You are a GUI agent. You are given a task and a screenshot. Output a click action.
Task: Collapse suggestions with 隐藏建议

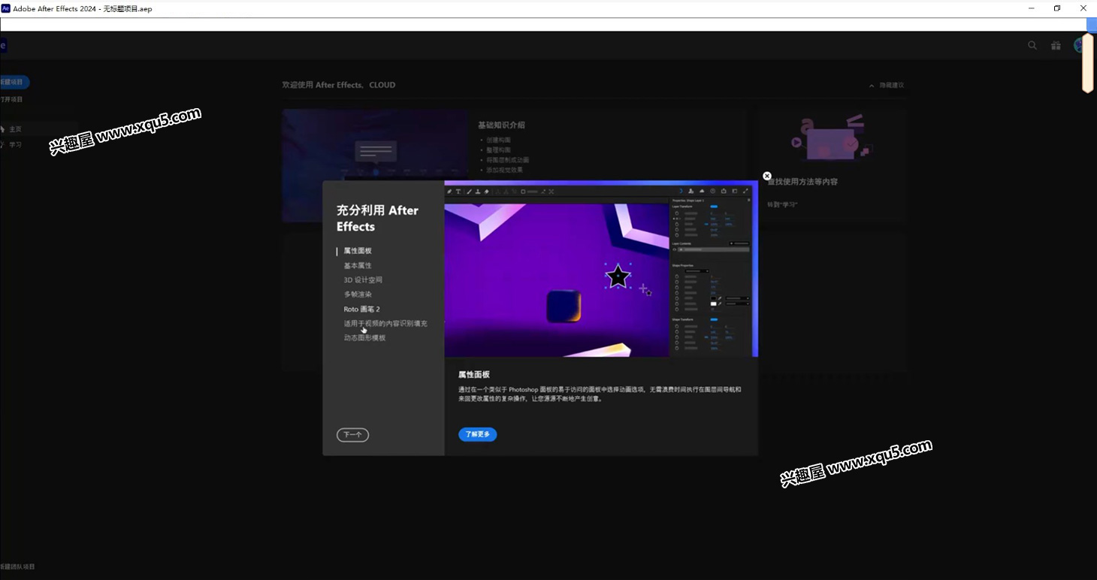(887, 86)
